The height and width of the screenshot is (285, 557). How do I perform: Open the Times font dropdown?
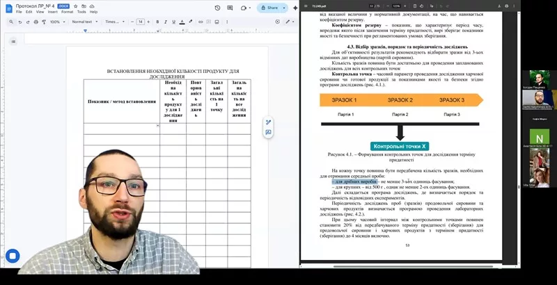(113, 22)
